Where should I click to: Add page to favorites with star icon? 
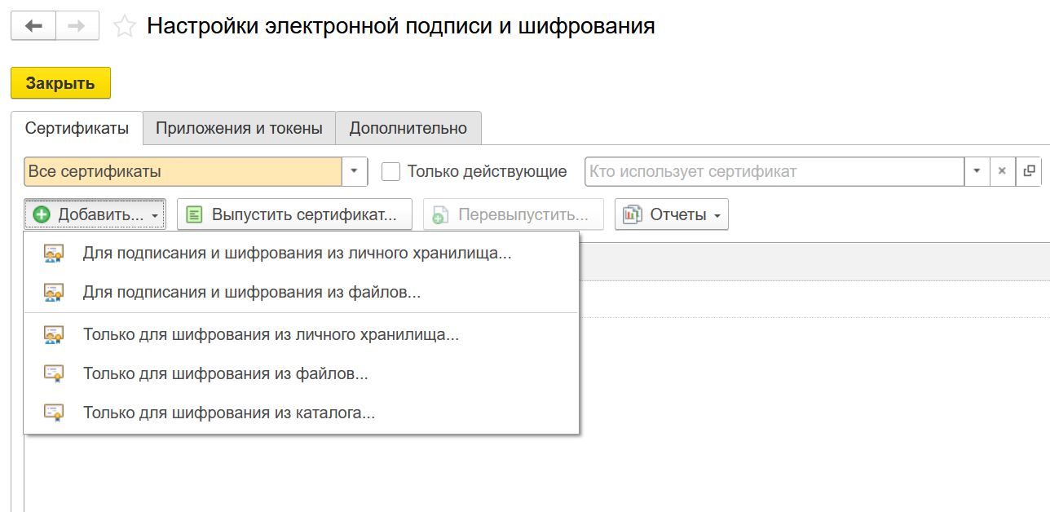(125, 26)
